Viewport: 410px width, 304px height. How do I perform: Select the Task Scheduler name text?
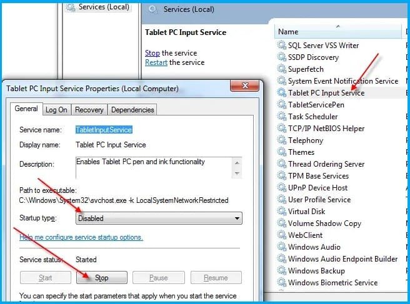[312, 117]
